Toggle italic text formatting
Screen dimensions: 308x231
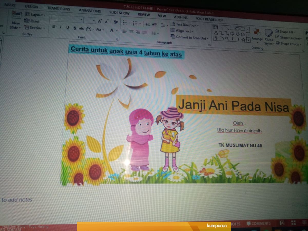(x=60, y=27)
